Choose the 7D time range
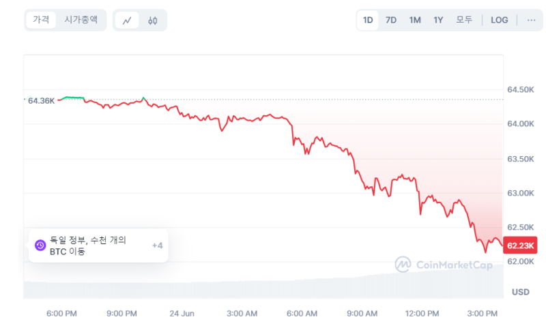546x328 pixels. tap(391, 20)
